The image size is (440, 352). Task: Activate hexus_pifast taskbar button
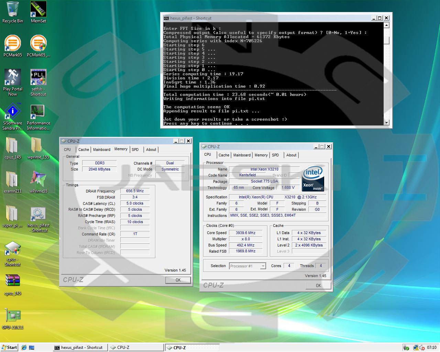tap(80, 348)
